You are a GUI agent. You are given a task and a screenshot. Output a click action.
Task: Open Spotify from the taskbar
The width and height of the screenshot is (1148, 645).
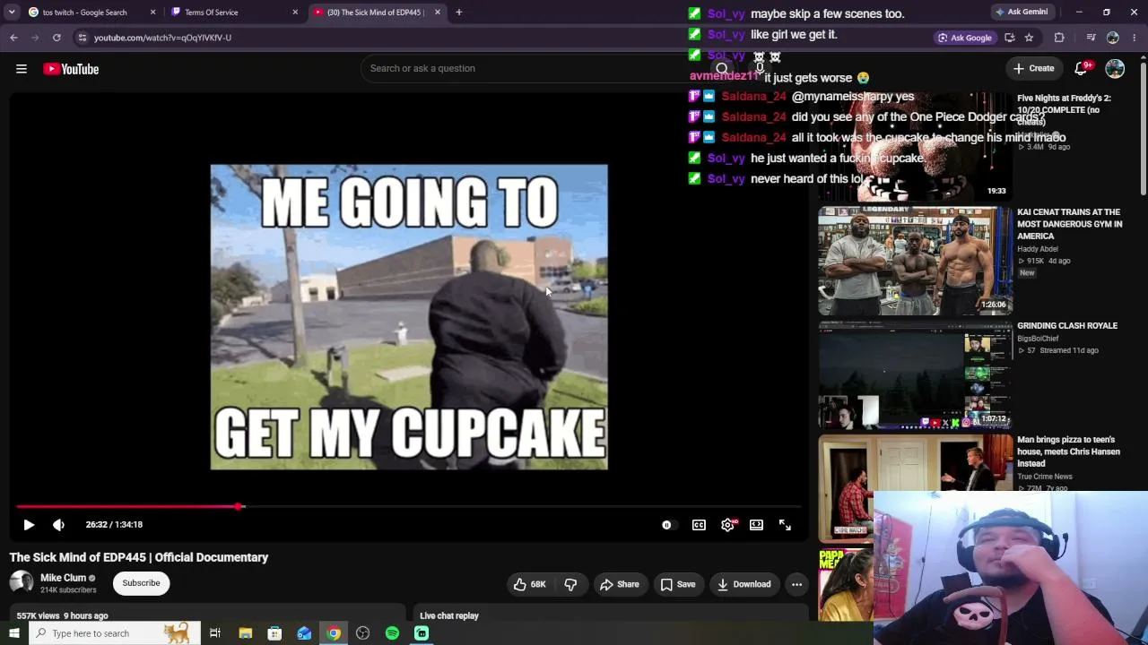pyautogui.click(x=392, y=633)
